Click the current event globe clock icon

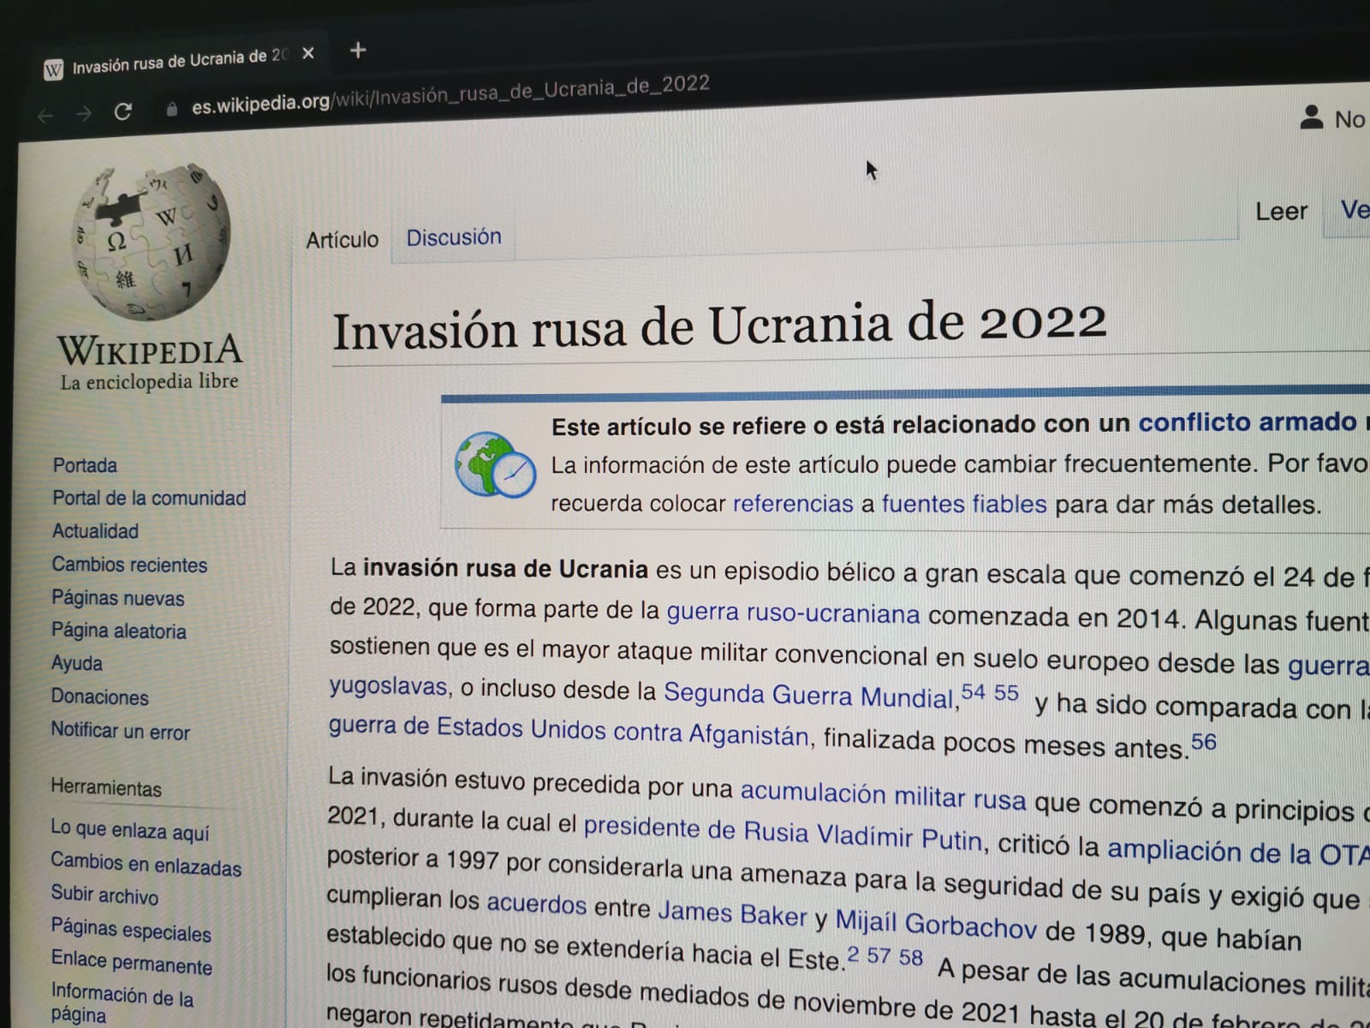coord(495,465)
